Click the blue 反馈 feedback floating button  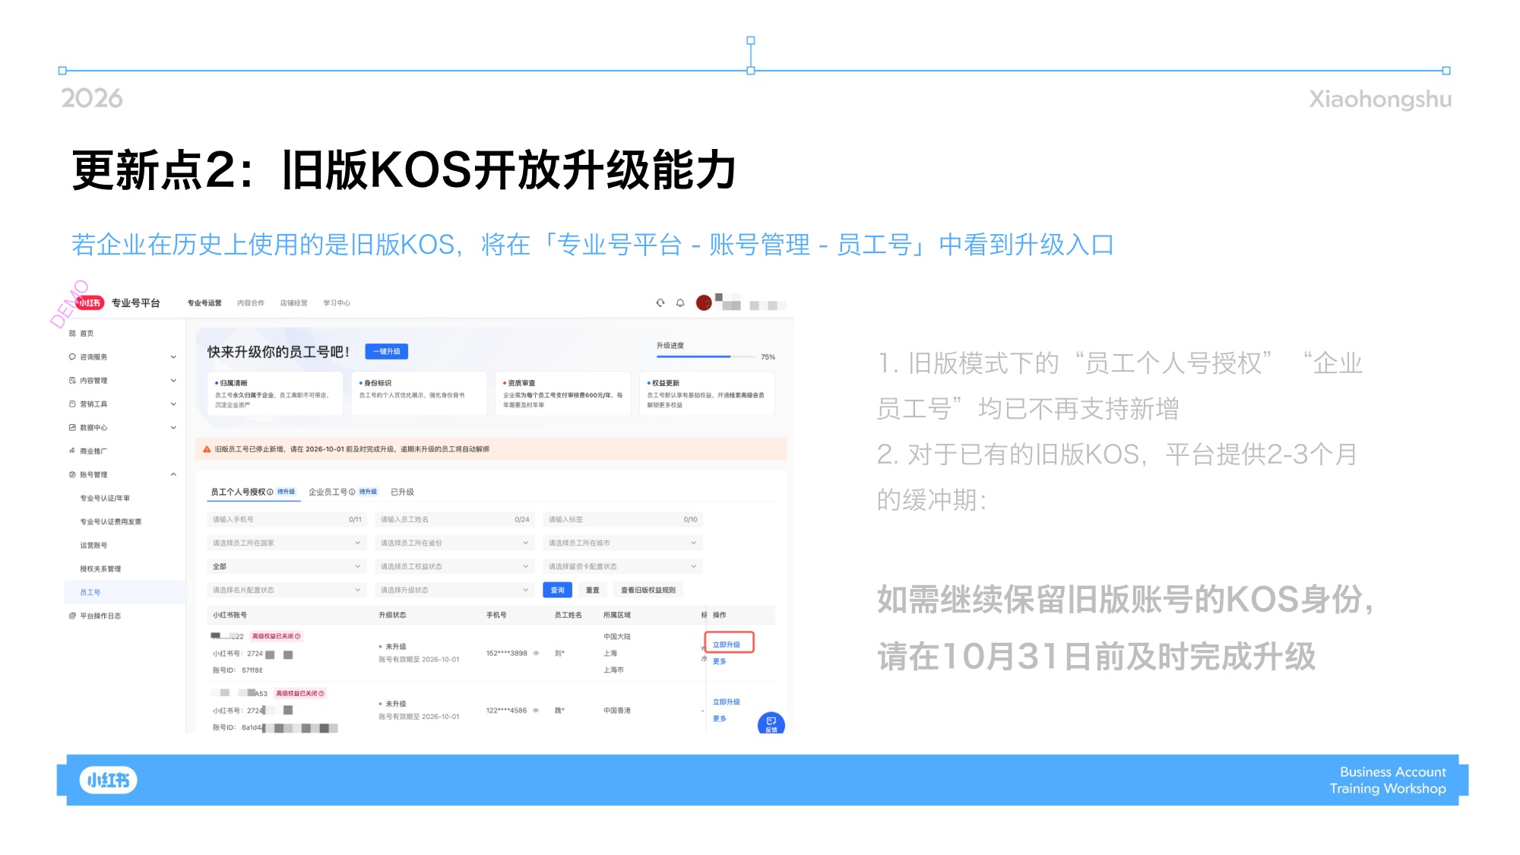[x=771, y=723]
